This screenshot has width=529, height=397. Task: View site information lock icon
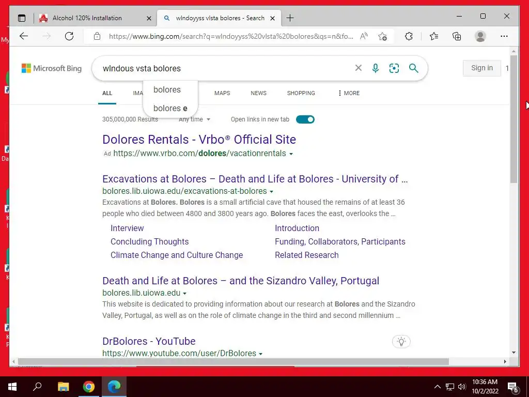(x=97, y=36)
